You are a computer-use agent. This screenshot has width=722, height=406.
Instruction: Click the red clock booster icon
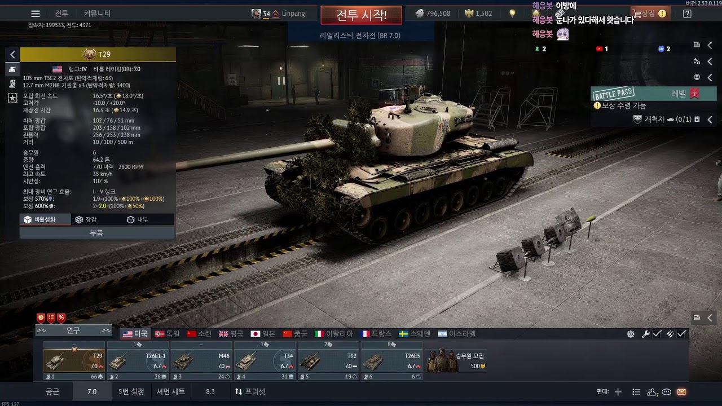point(41,318)
